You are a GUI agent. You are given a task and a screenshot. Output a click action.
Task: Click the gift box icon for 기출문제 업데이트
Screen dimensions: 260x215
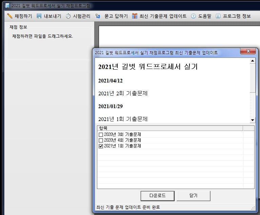point(135,16)
